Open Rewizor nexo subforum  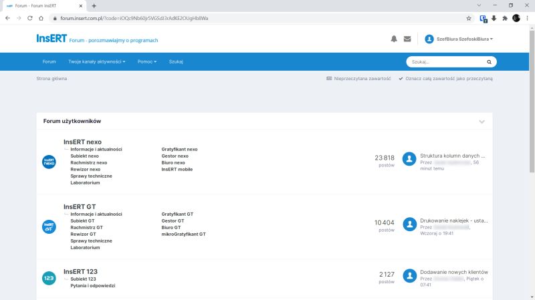(86, 169)
